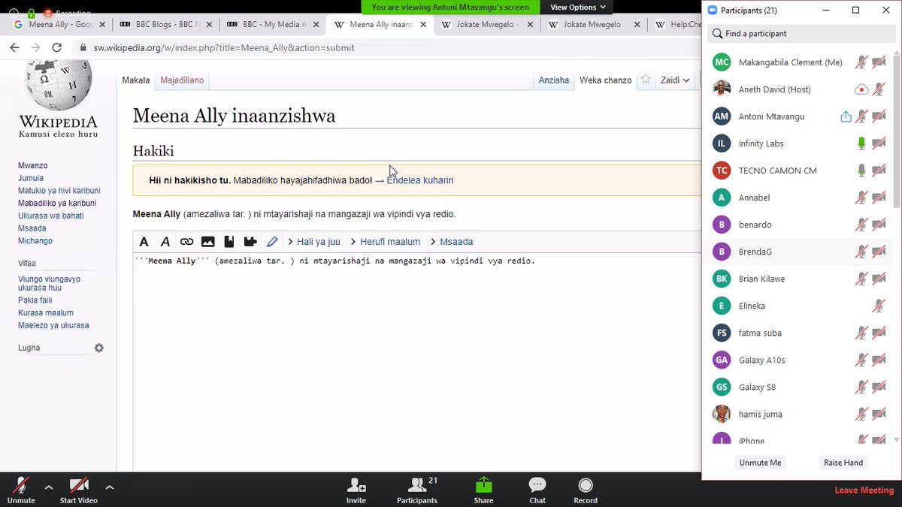Screen dimensions: 902x507
Task: Open the View Options dropdown
Action: [x=576, y=7]
